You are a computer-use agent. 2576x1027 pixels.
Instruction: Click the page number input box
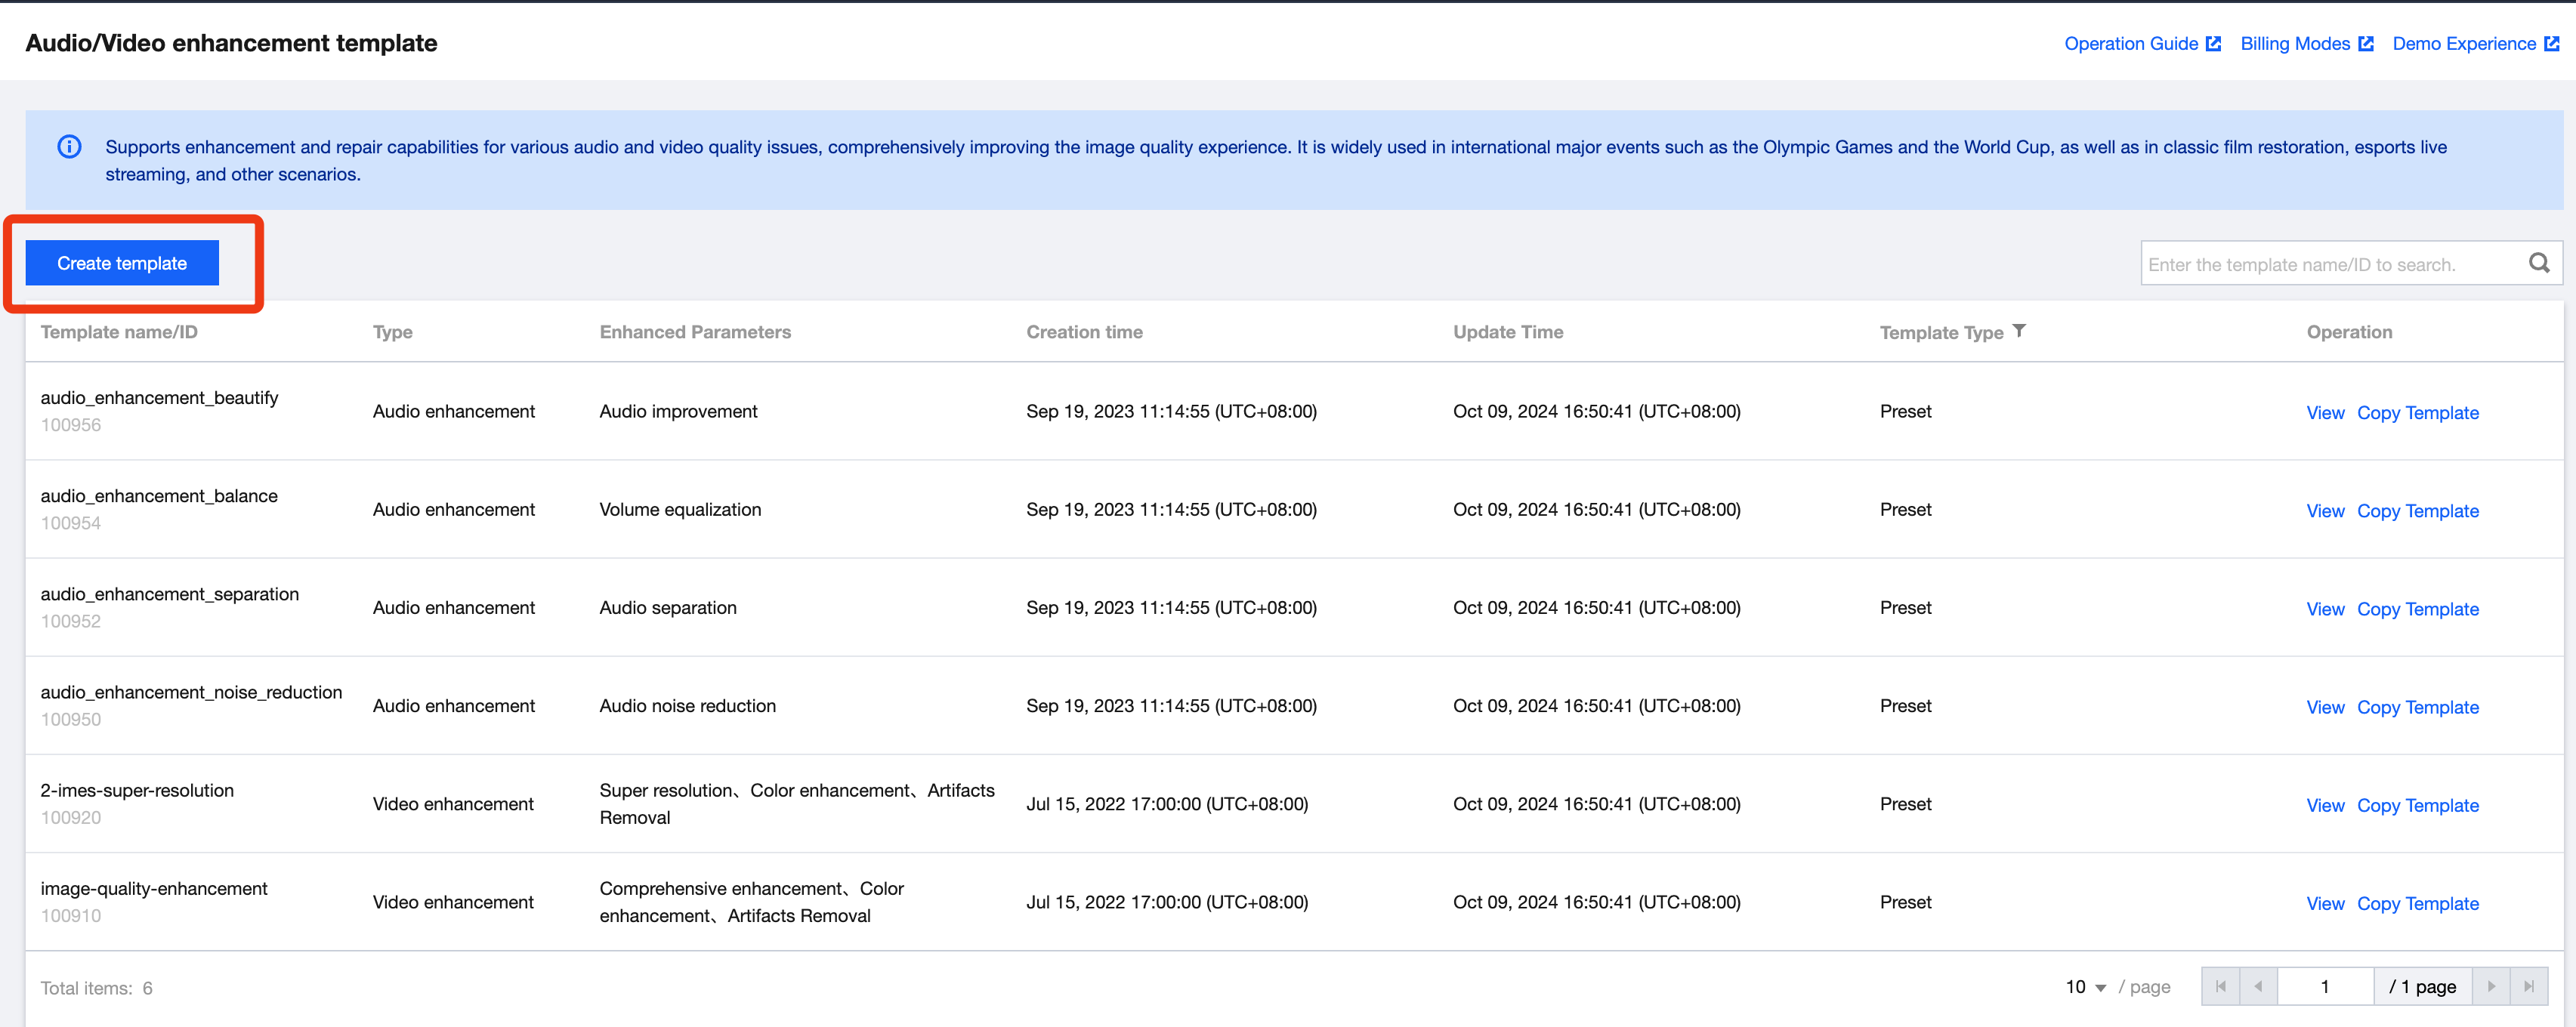tap(2324, 986)
